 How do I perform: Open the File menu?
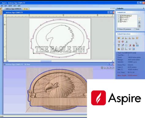point(2,6)
